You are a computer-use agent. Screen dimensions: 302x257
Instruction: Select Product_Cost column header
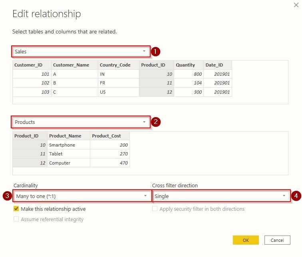coord(110,135)
